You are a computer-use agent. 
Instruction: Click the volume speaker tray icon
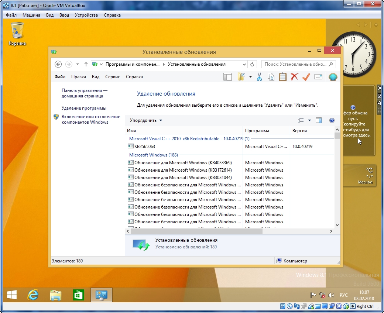[331, 295]
